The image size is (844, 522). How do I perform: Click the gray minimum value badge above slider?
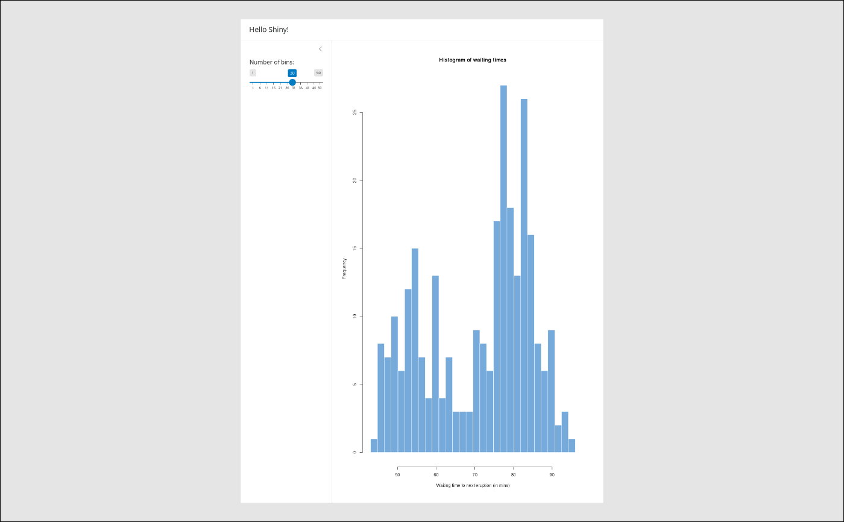pyautogui.click(x=253, y=73)
